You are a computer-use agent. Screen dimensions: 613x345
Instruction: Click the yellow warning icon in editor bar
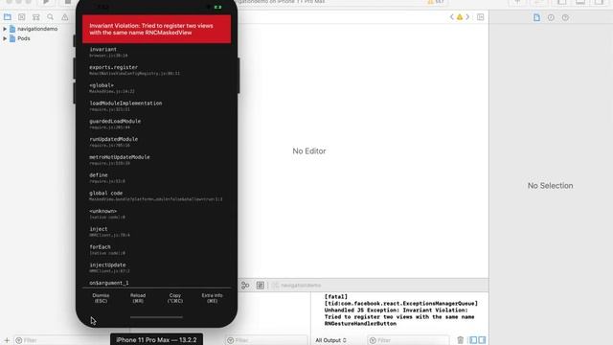[460, 17]
